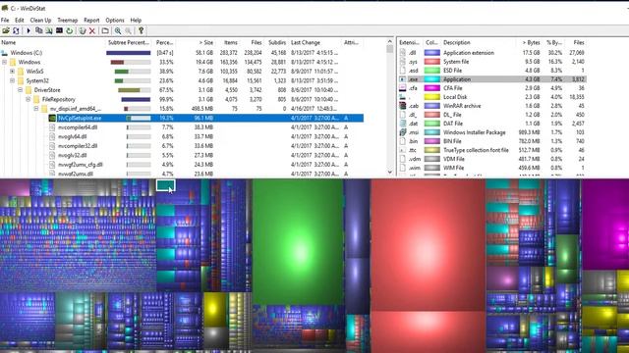Click the .msi installer icon in extension list
Viewport: 629px width, 353px height.
click(403, 132)
